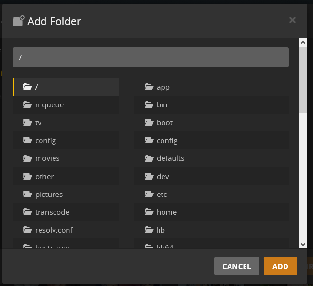This screenshot has height=286, width=313.
Task: Click folder icon next to transcode
Action: (x=27, y=212)
